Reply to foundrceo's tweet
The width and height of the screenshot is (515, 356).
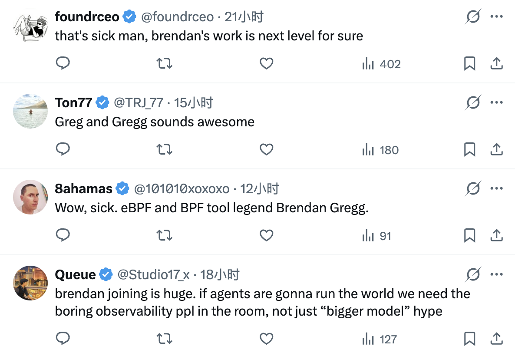tap(63, 64)
